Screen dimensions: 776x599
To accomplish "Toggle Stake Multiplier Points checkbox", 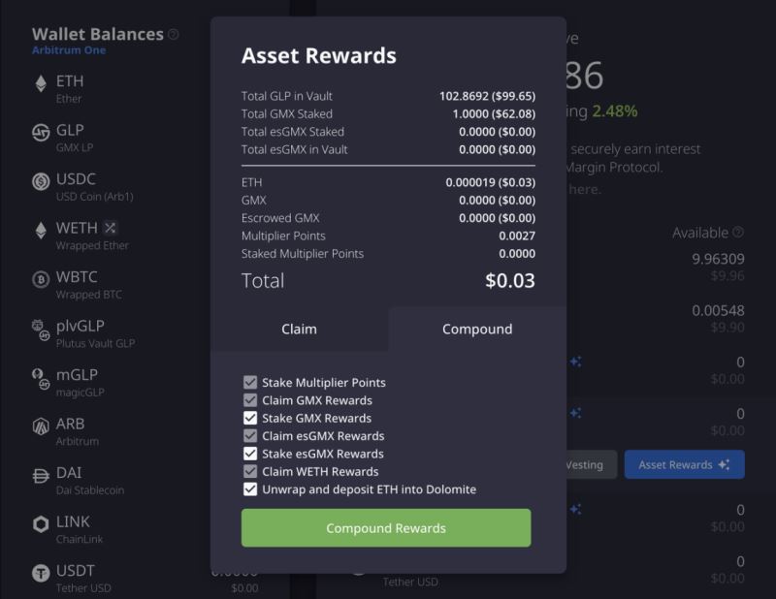I will pos(250,383).
